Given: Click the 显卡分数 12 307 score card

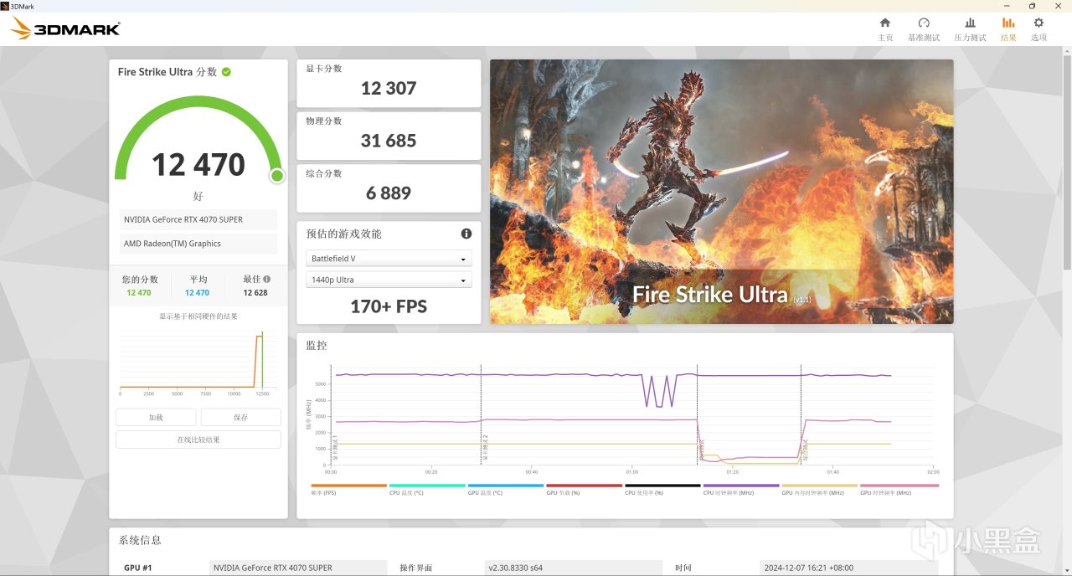Looking at the screenshot, I should coord(389,83).
